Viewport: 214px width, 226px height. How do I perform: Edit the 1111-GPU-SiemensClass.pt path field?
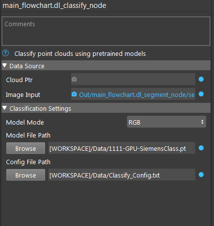coord(122,148)
